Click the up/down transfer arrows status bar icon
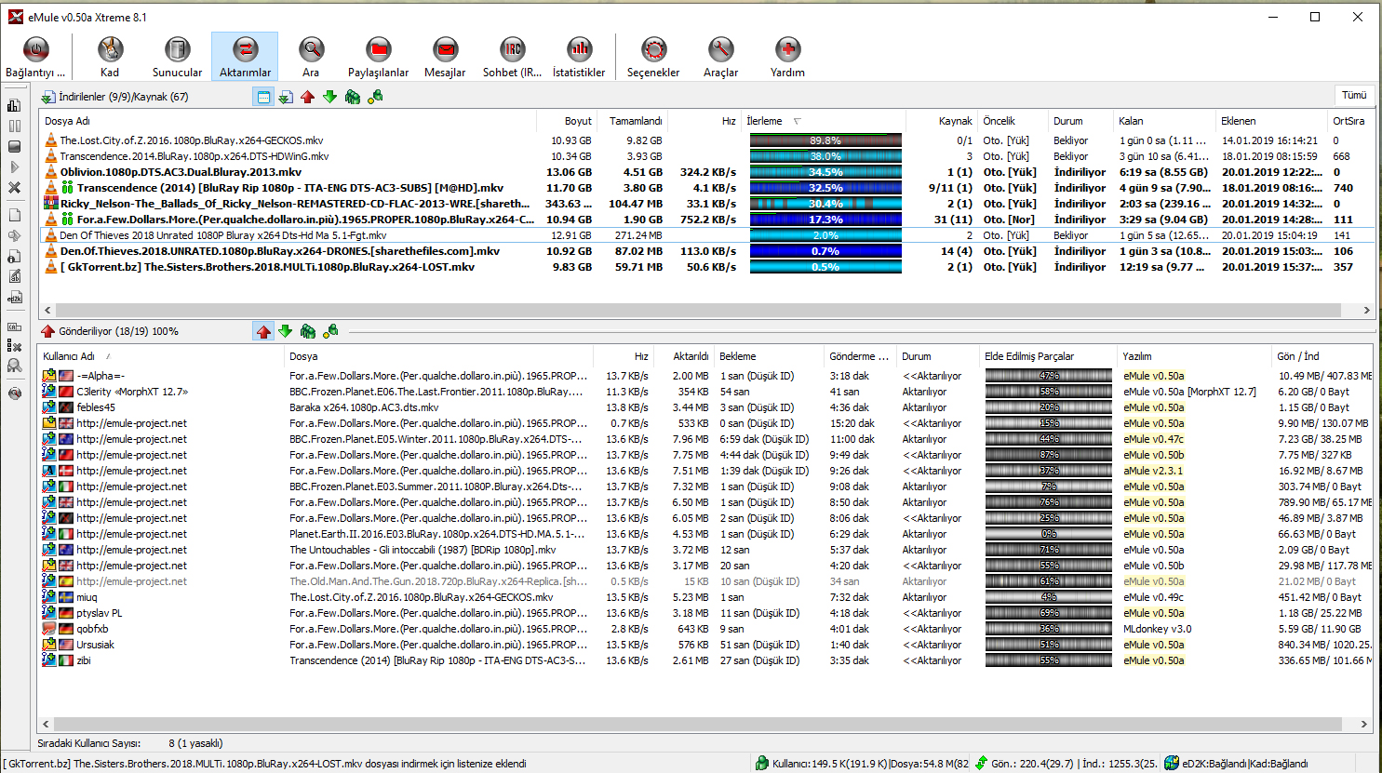The height and width of the screenshot is (773, 1382). pyautogui.click(x=981, y=763)
